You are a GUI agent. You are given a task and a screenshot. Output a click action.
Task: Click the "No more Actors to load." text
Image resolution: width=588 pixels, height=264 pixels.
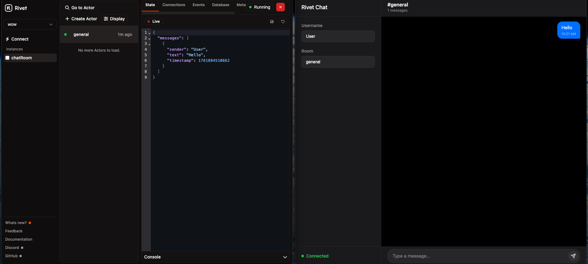point(99,50)
